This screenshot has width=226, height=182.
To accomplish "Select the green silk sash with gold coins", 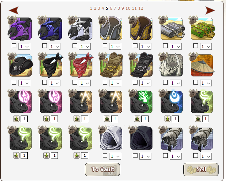I will point(201,29).
